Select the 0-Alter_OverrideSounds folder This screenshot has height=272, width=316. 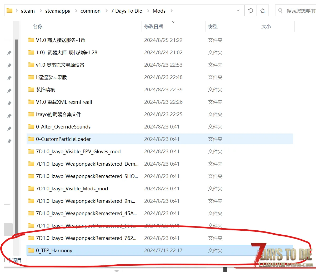point(63,127)
